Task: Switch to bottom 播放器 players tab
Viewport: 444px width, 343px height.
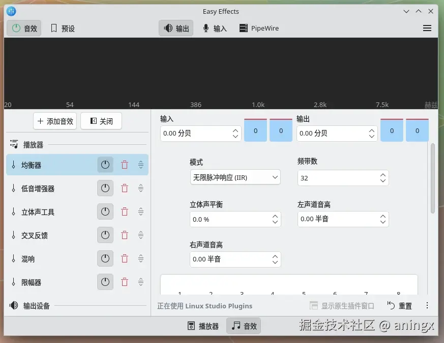Action: [x=203, y=326]
